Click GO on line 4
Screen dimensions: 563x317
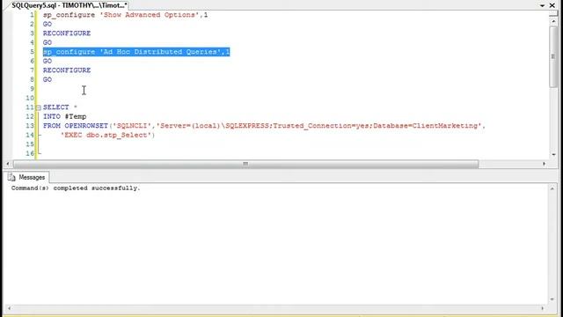pyautogui.click(x=48, y=42)
